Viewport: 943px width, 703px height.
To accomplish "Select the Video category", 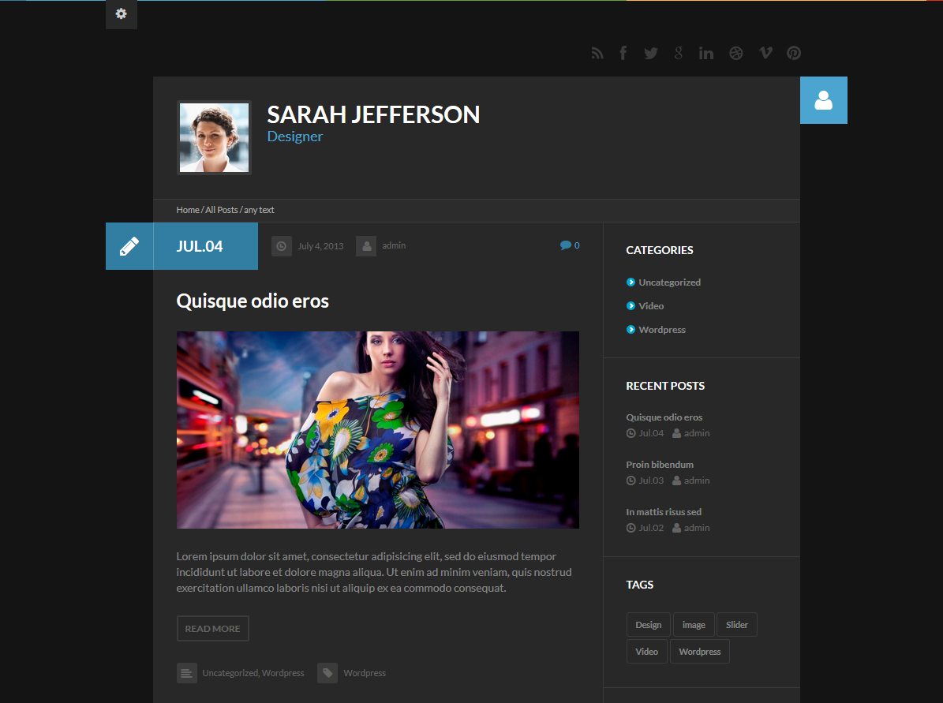I will pos(651,306).
